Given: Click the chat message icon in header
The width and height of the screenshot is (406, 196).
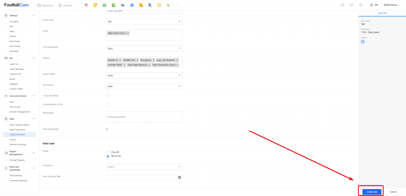Looking at the screenshot, I should (x=352, y=5).
